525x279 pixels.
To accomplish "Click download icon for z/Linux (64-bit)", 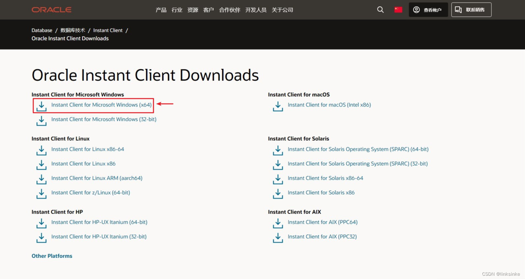I will tap(41, 194).
